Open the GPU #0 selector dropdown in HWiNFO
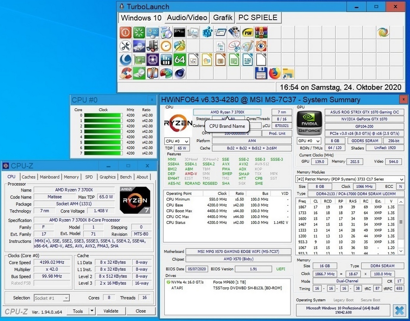Viewport: 410px width, 321px height. pos(309,141)
